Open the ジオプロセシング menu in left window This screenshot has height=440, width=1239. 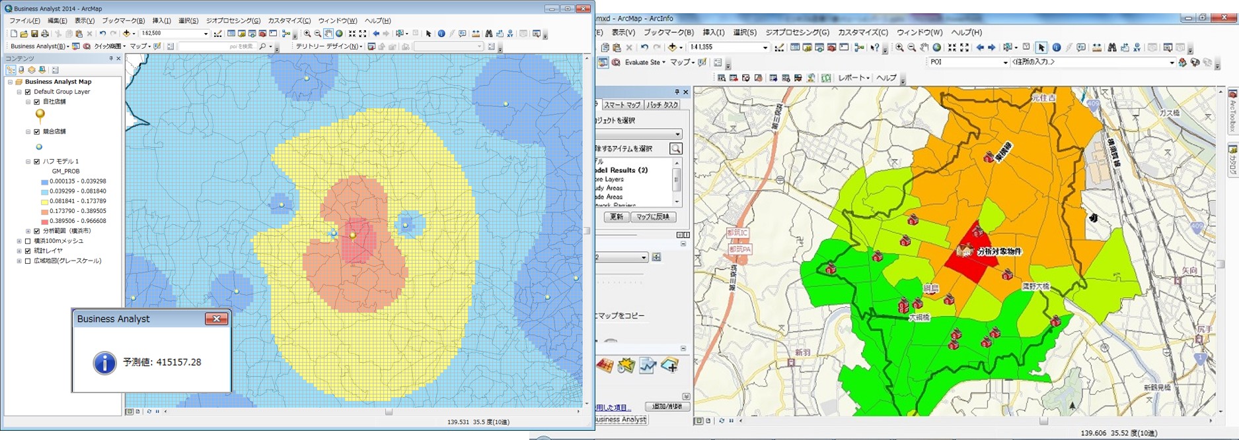[233, 20]
